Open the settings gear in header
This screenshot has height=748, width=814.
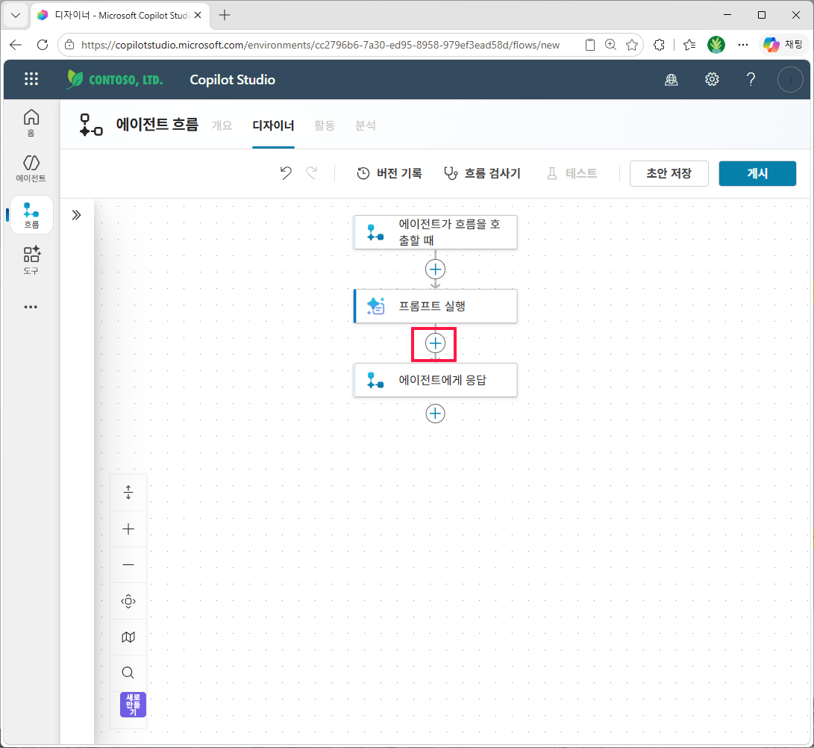coord(712,79)
